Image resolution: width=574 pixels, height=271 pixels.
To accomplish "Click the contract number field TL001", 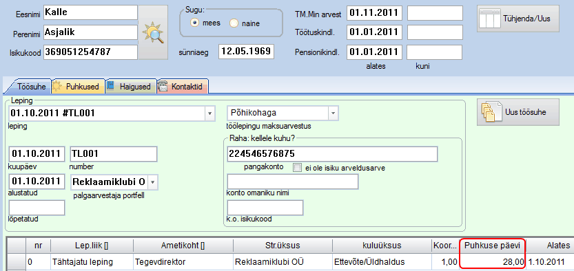I will tap(114, 154).
